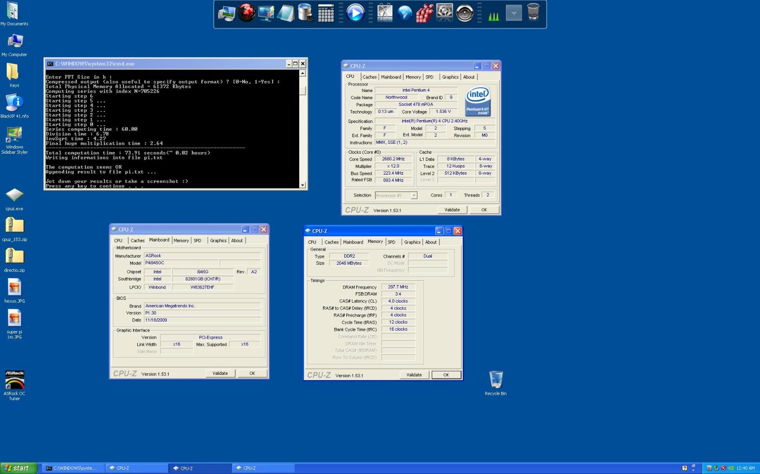Open the scissors snipping dock icon
This screenshot has width=760, height=474.
point(385,13)
